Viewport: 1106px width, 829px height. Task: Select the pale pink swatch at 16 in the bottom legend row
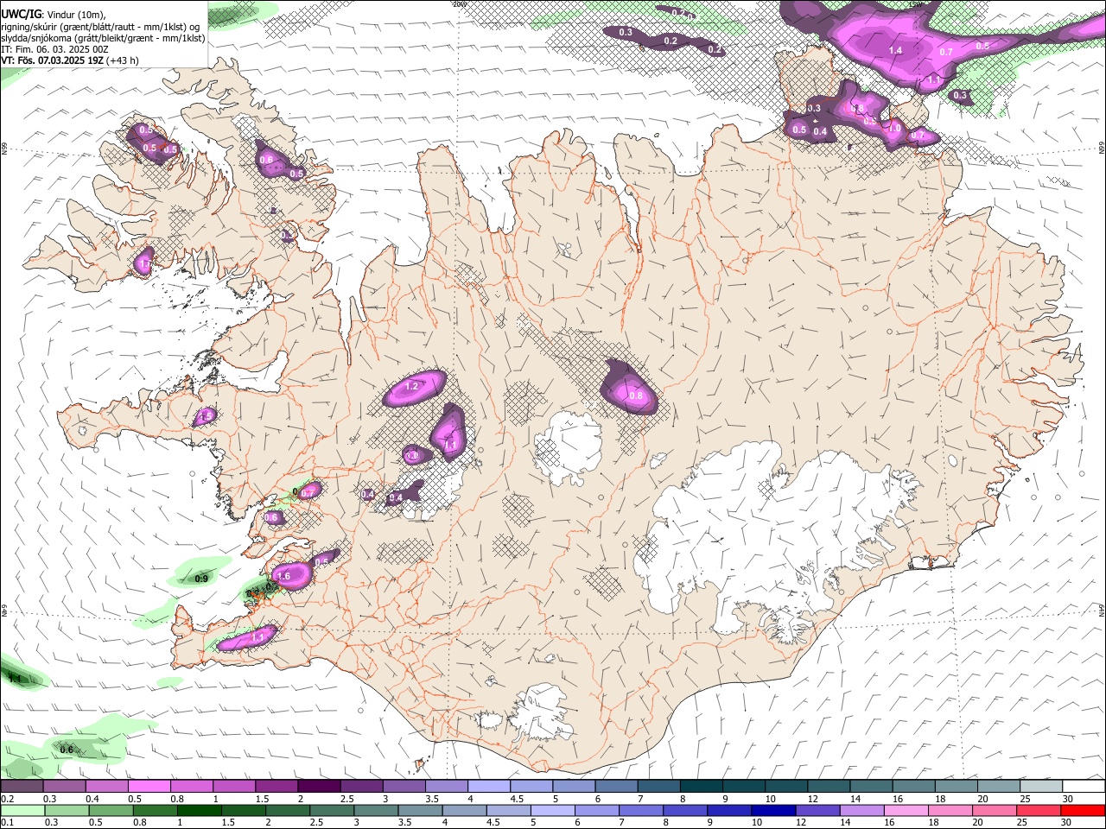[x=906, y=811]
